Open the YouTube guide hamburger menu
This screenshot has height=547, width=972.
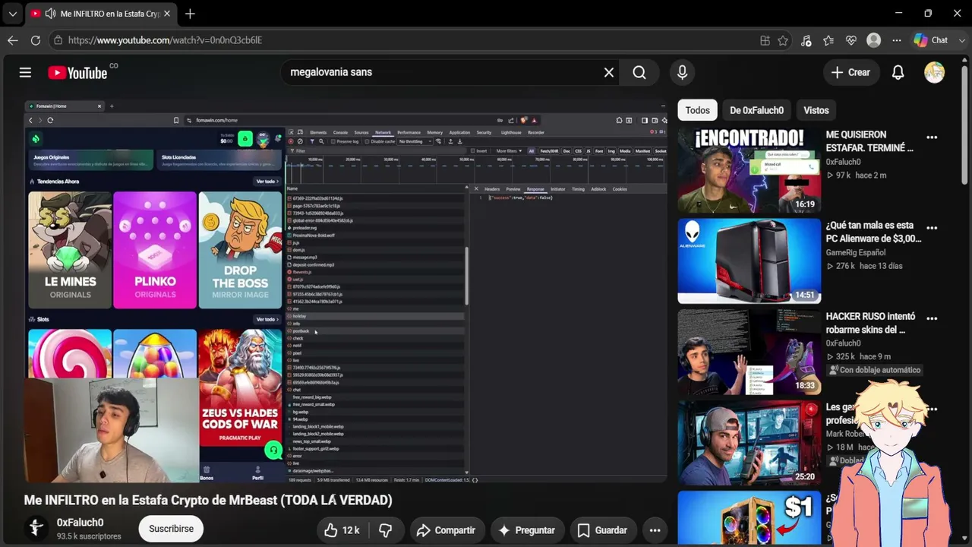point(25,72)
